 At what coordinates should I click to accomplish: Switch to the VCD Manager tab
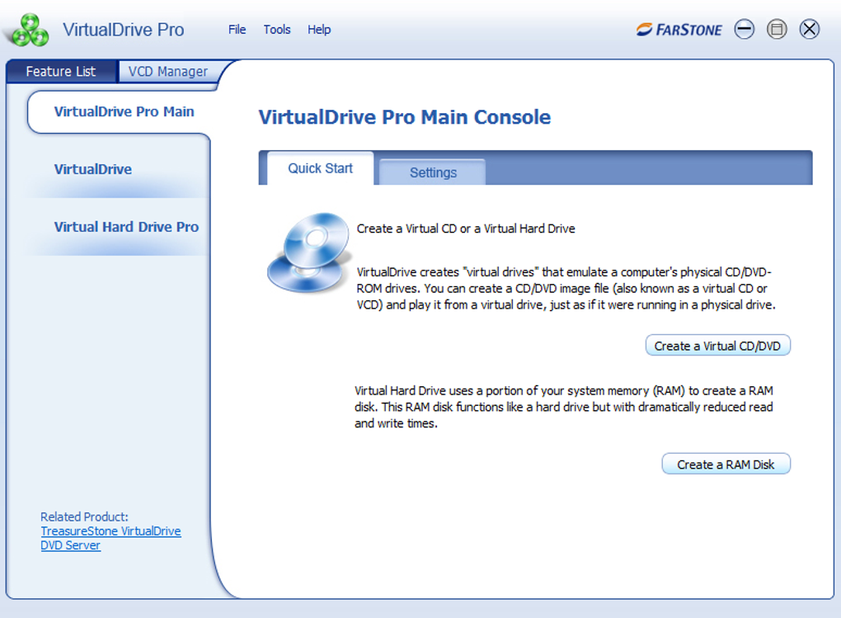pyautogui.click(x=168, y=72)
